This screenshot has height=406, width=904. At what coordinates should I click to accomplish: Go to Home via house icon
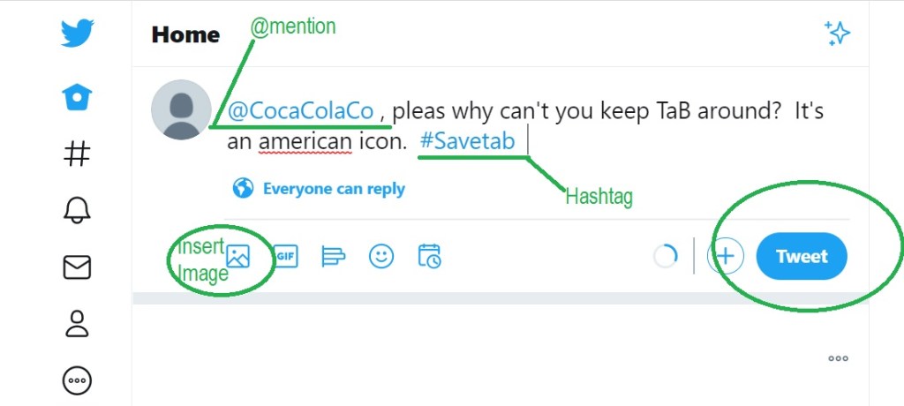[77, 97]
